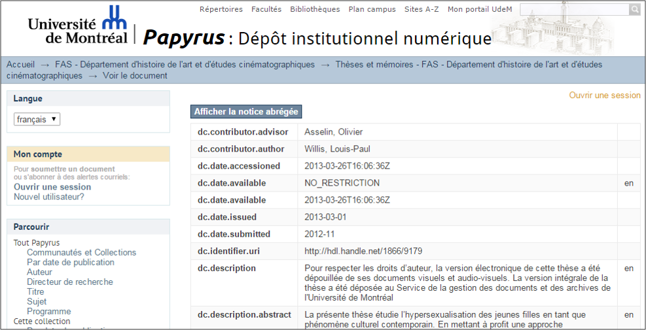Open Mon portail UdeM menu item

(x=480, y=9)
